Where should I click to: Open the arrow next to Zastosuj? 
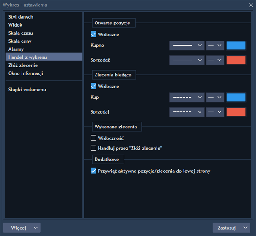coord(245,228)
